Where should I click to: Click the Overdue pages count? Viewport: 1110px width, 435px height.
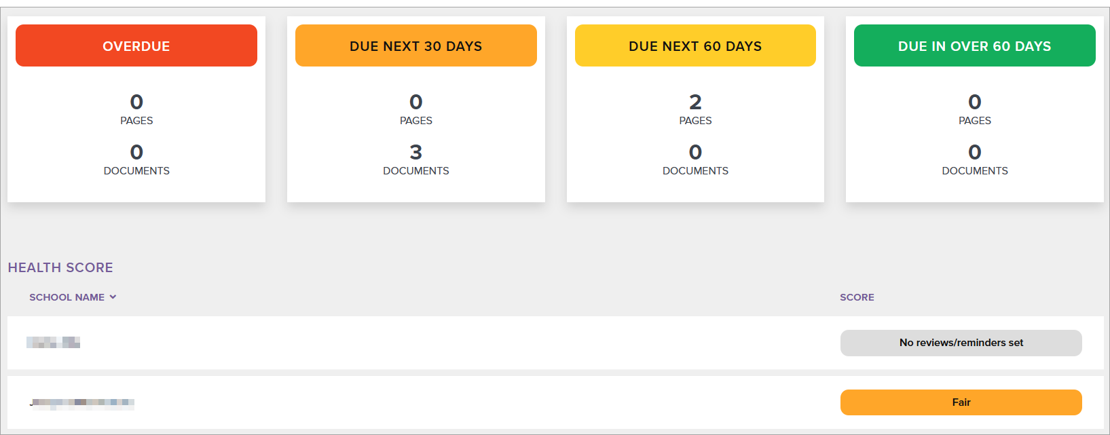[x=136, y=102]
